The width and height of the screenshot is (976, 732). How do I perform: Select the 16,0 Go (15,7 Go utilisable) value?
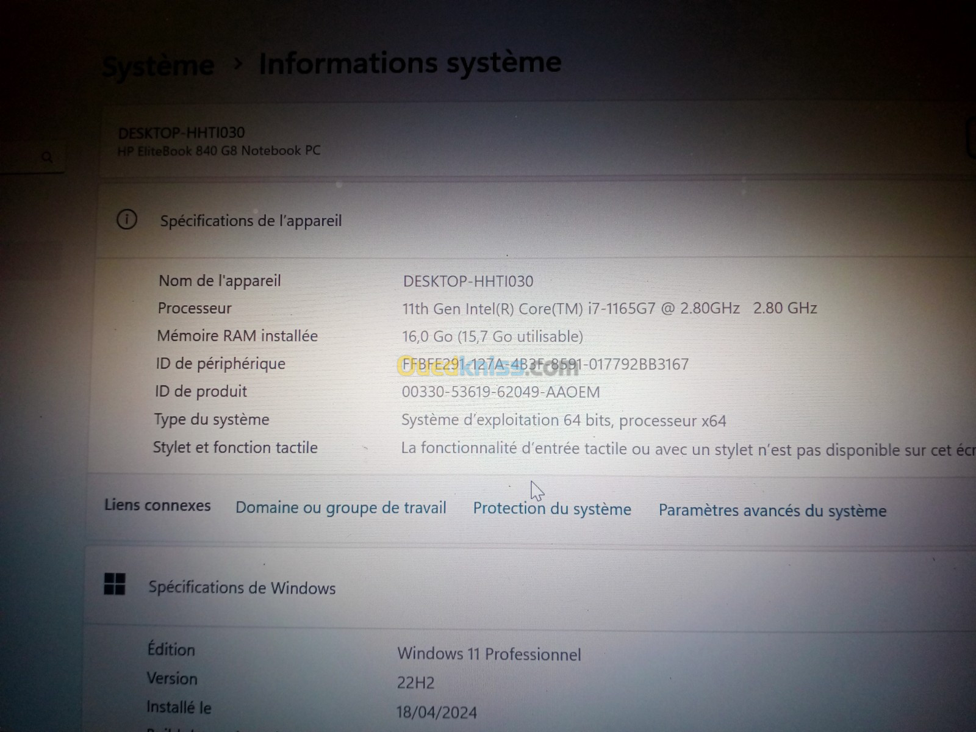coord(492,337)
